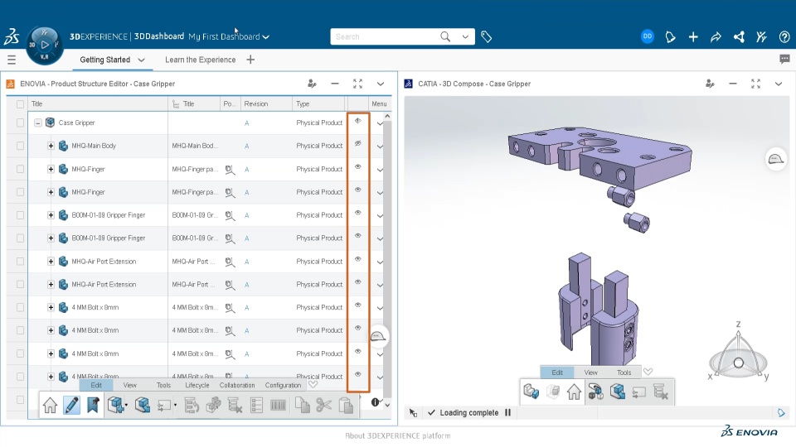Toggle visibility eye for first MHQ-Finger row
Image resolution: width=796 pixels, height=447 pixels.
pyautogui.click(x=358, y=166)
